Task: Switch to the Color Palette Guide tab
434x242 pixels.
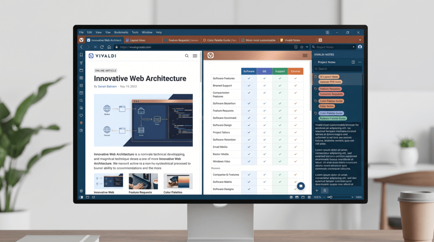Action: click(x=220, y=40)
